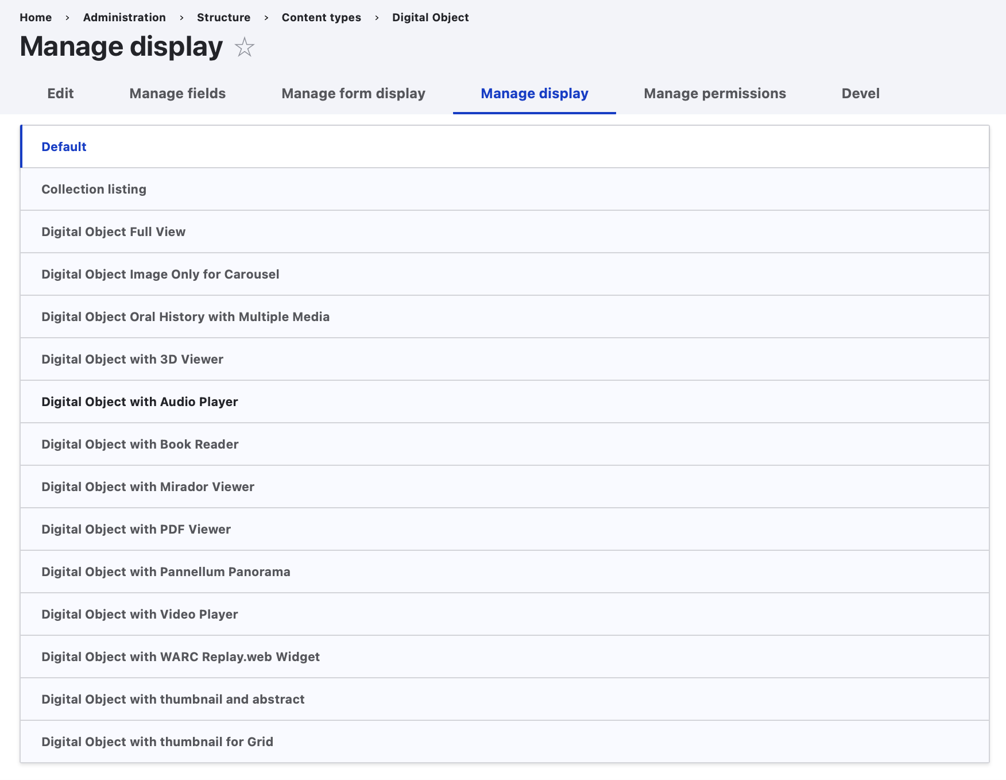
Task: Select the Devel tab
Action: pos(860,94)
